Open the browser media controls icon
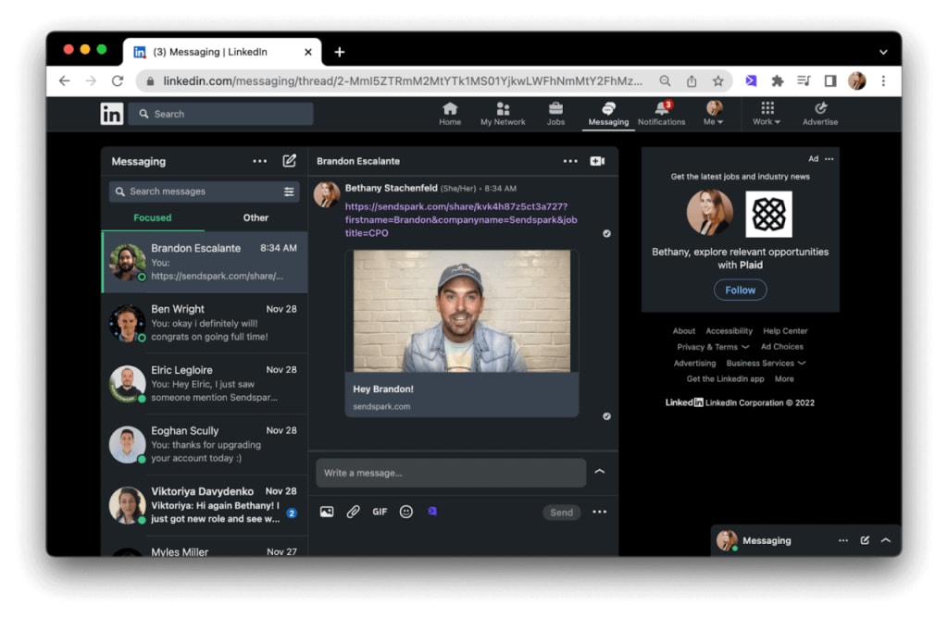Viewport: 948px width, 618px height. [x=804, y=80]
